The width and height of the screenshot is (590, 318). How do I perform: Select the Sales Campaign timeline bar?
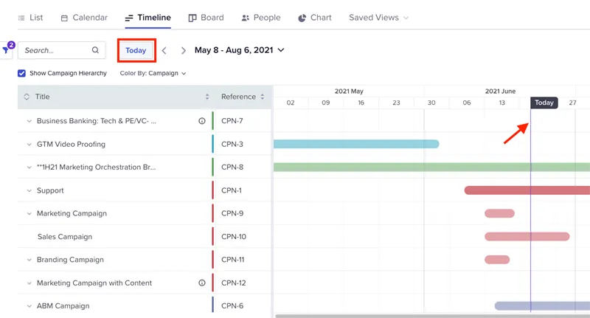coord(527,237)
